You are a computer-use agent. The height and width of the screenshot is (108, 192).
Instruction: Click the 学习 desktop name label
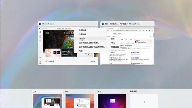pyautogui.click(x=99, y=91)
